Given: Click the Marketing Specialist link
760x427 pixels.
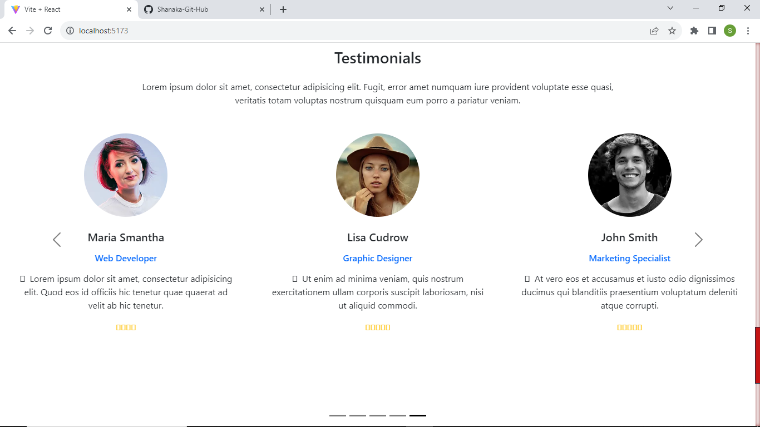Looking at the screenshot, I should click(629, 258).
